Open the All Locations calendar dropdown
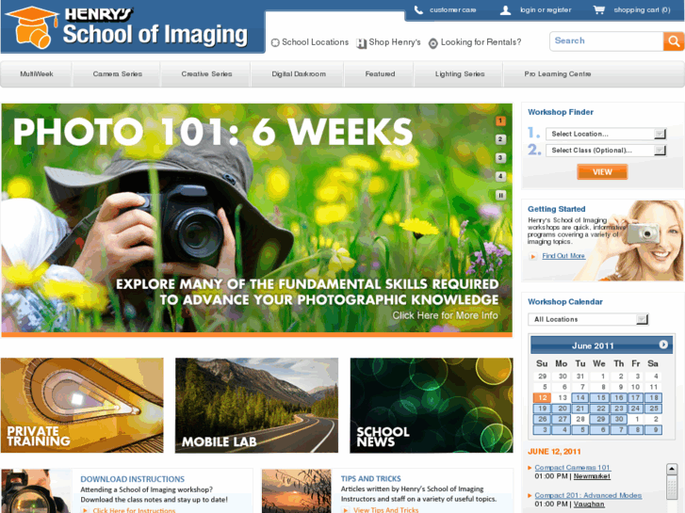Viewport: 685px width, 513px height. [588, 319]
